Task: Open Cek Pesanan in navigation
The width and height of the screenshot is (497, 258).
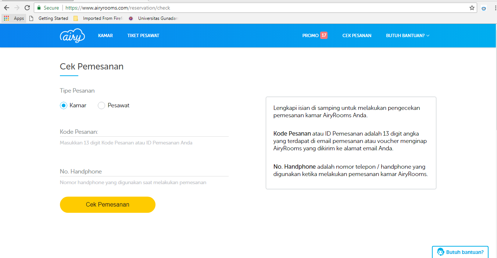Action: click(357, 36)
